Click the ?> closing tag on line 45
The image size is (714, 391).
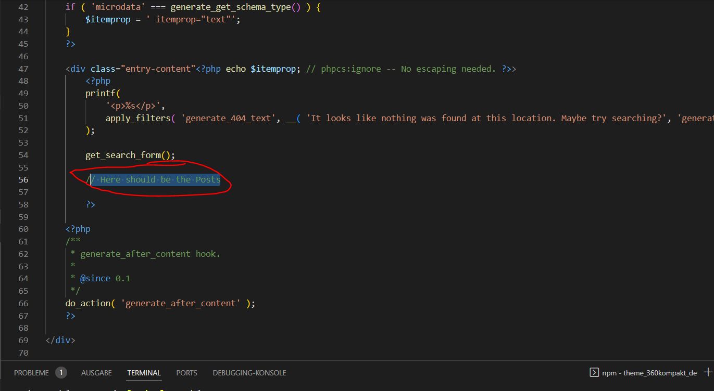point(70,44)
